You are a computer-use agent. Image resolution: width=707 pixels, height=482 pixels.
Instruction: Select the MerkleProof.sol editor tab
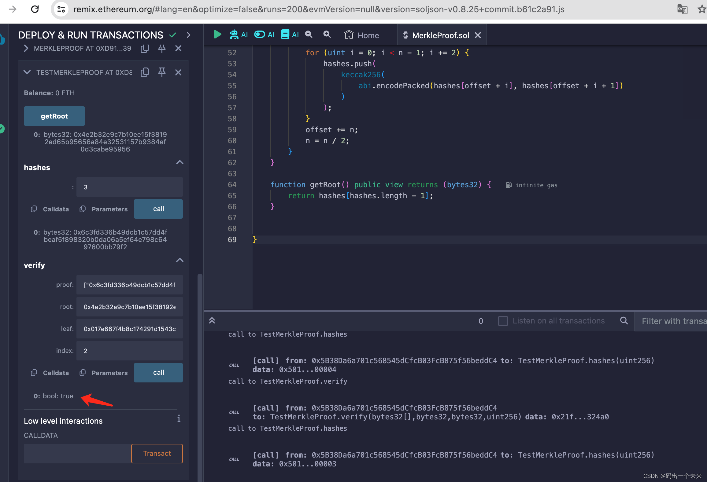(440, 35)
